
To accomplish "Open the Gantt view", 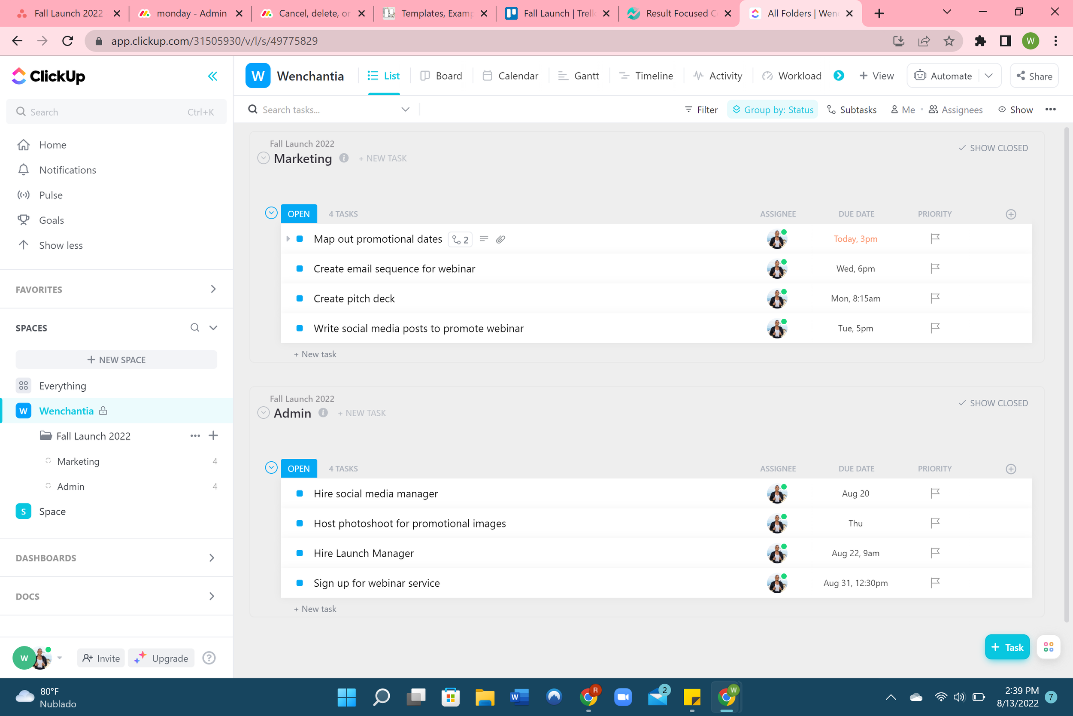I will tap(579, 75).
